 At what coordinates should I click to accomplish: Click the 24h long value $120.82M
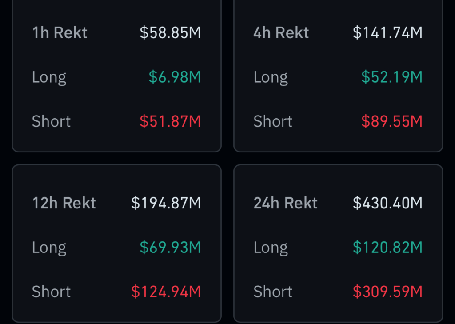point(387,248)
